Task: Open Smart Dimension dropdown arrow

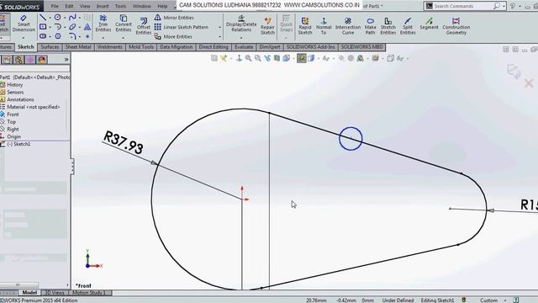Action: 24,37
